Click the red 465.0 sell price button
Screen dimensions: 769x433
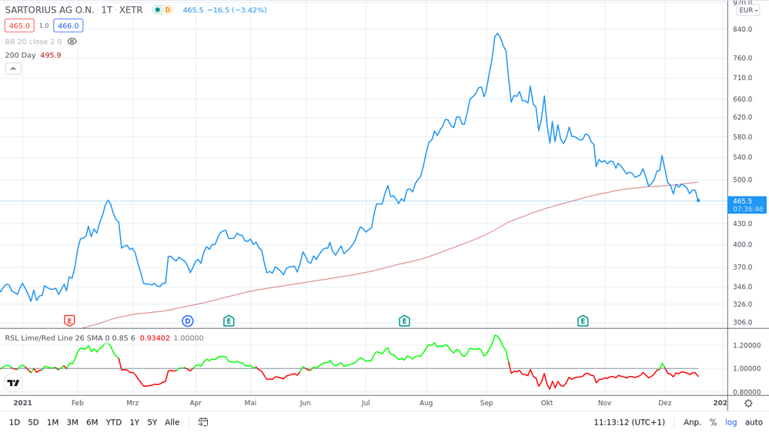19,25
